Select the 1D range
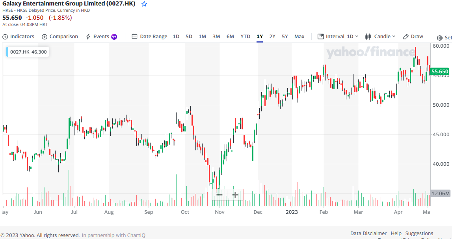The width and height of the screenshot is (452, 239). point(176,37)
